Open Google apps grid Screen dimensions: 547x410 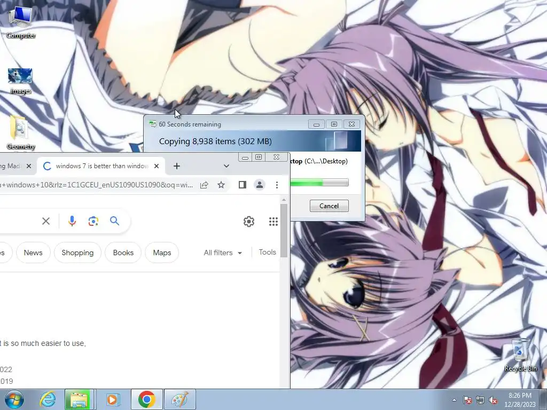[x=273, y=222]
